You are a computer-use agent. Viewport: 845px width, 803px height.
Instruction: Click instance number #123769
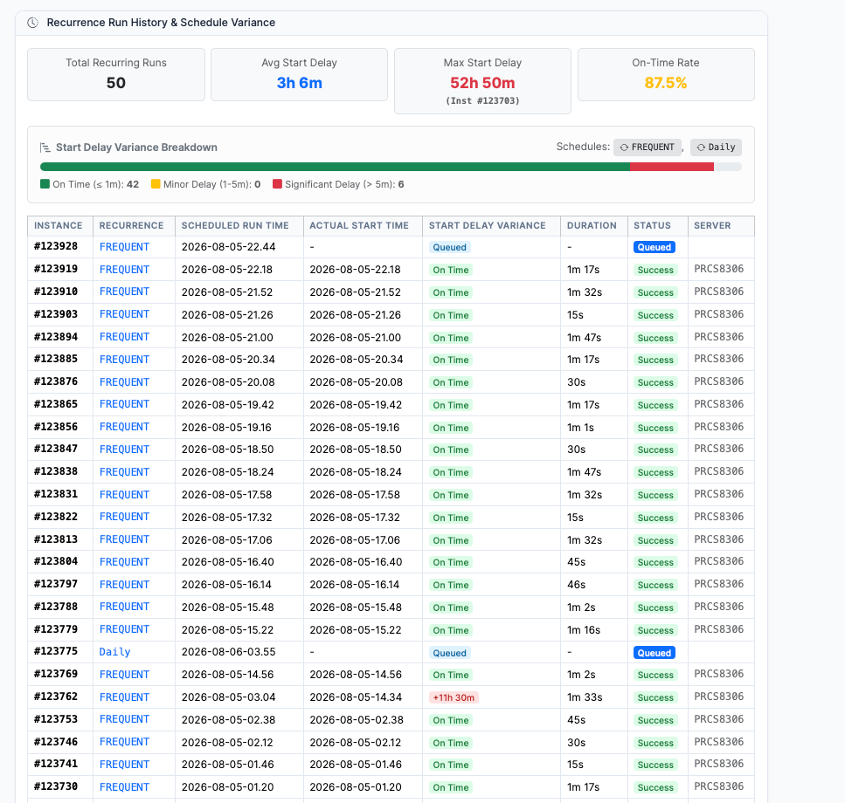56,674
